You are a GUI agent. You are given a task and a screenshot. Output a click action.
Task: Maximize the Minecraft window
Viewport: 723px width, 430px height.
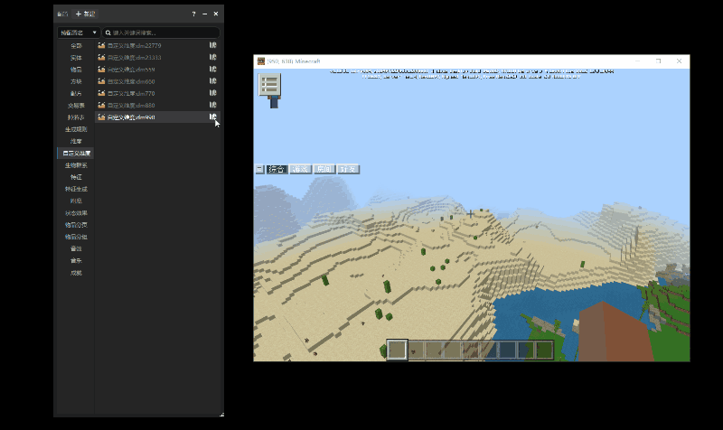point(659,61)
